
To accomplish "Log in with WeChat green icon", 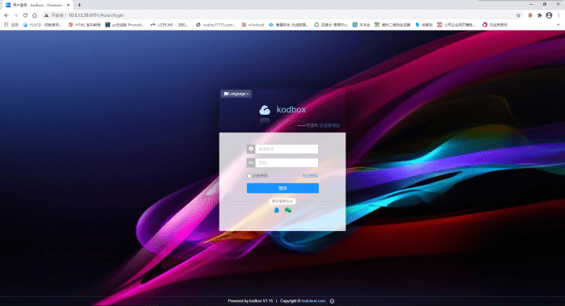I will click(x=288, y=210).
